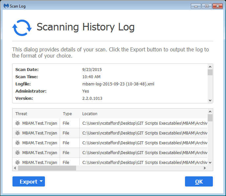226x196 pixels.
Task: Sort by the Type column header
Action: 67,114
